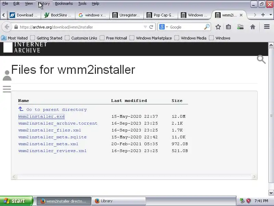This screenshot has height=206, width=274.
Task: Open the Help menu
Action: pos(96,3)
